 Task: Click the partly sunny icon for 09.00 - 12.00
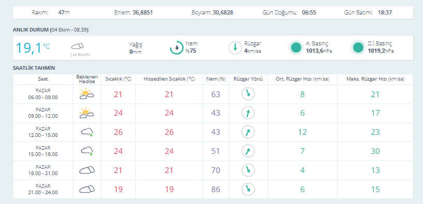coord(86,113)
